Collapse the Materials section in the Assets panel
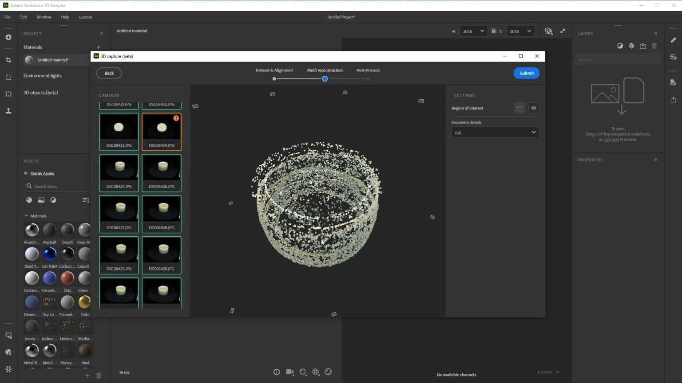Viewport: 682px width, 383px height. (26, 215)
